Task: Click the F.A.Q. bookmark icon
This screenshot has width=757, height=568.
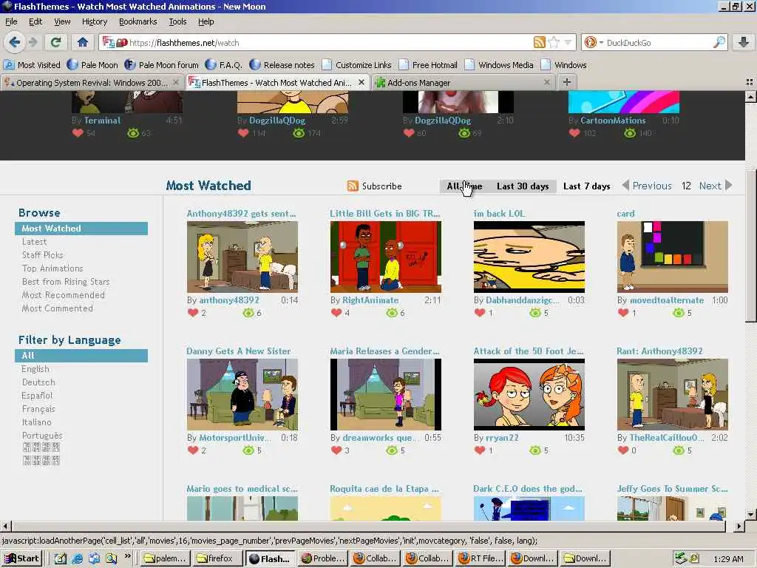Action: [x=211, y=65]
